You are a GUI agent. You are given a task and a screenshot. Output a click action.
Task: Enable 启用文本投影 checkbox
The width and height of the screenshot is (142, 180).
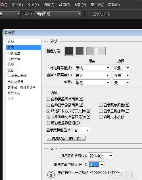tap(101, 117)
